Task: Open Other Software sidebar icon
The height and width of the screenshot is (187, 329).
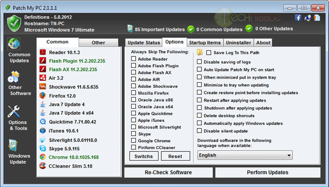Action: [x=14, y=77]
